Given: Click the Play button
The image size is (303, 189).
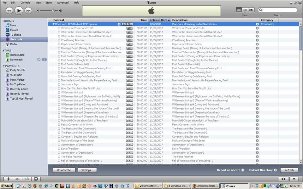Looking at the screenshot, I should pos(19,11).
